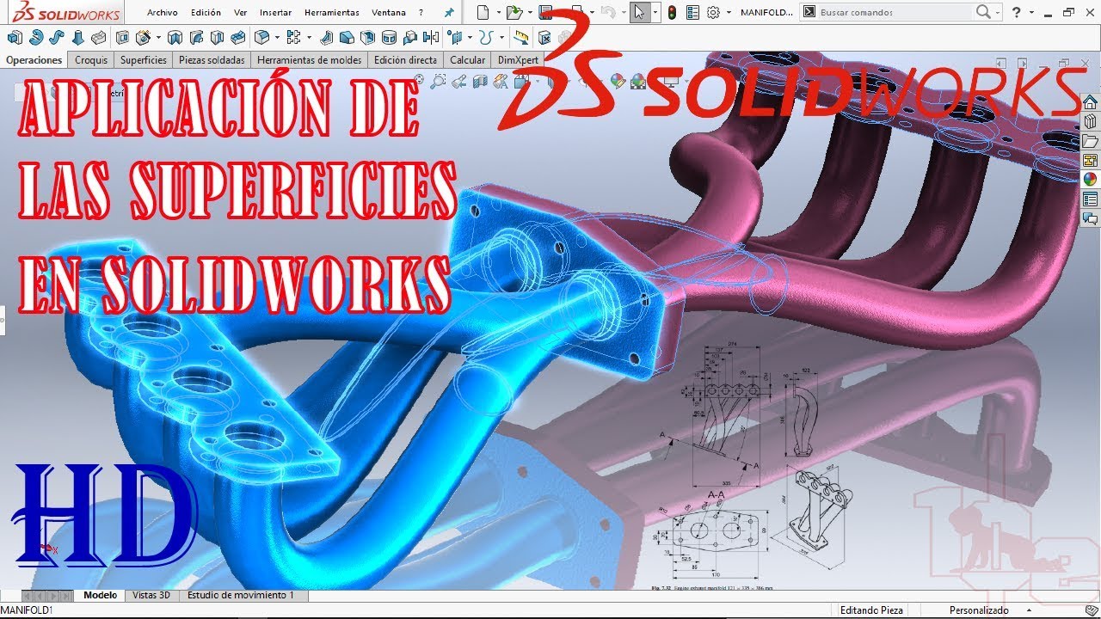
Task: Expand the Nuevo document dropdown arrow
Action: (498, 12)
